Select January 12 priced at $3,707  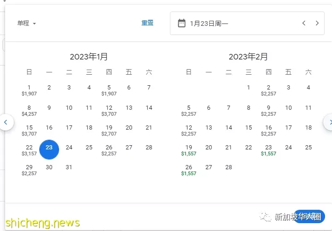(x=109, y=111)
